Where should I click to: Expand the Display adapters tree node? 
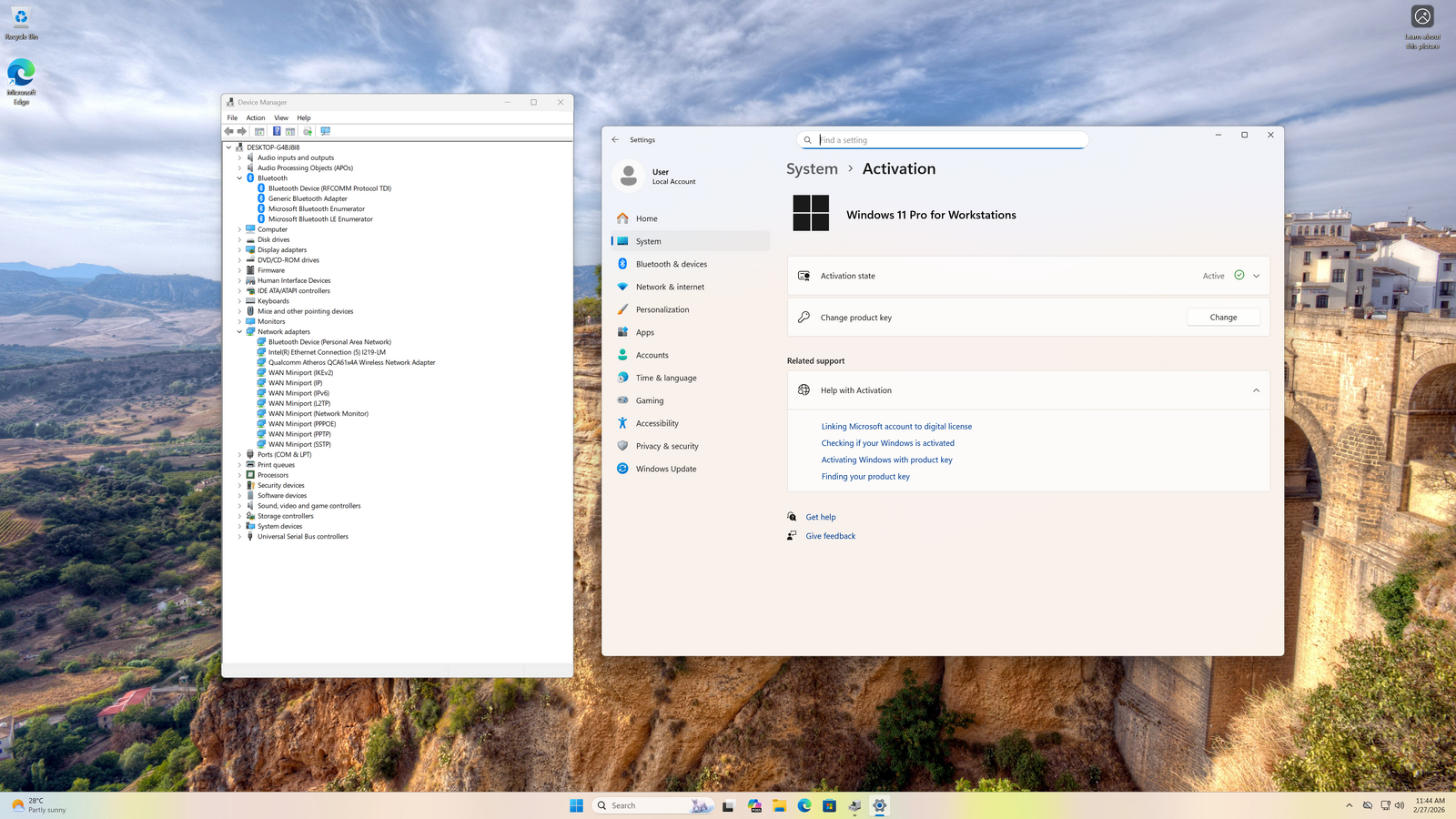tap(239, 250)
